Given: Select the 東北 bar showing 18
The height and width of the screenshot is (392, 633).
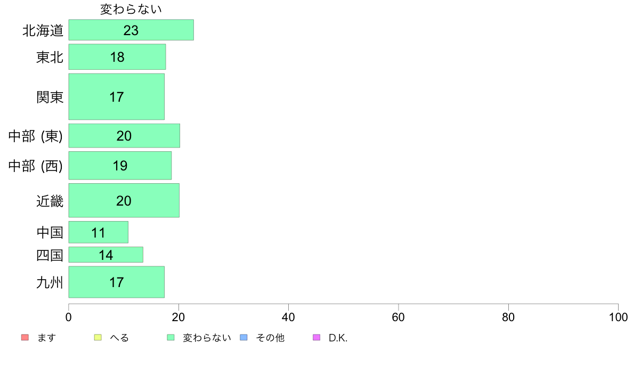Looking at the screenshot, I should [117, 57].
